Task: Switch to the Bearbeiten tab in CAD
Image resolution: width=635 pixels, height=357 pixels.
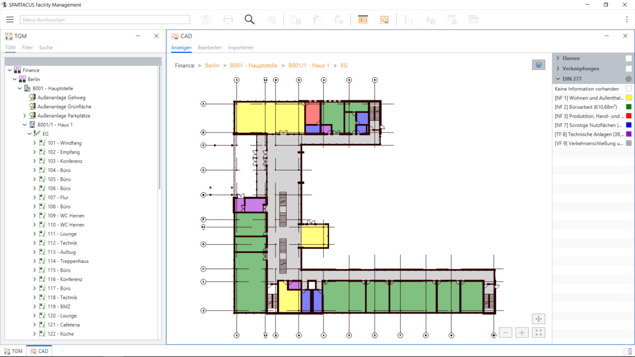Action: [x=210, y=48]
